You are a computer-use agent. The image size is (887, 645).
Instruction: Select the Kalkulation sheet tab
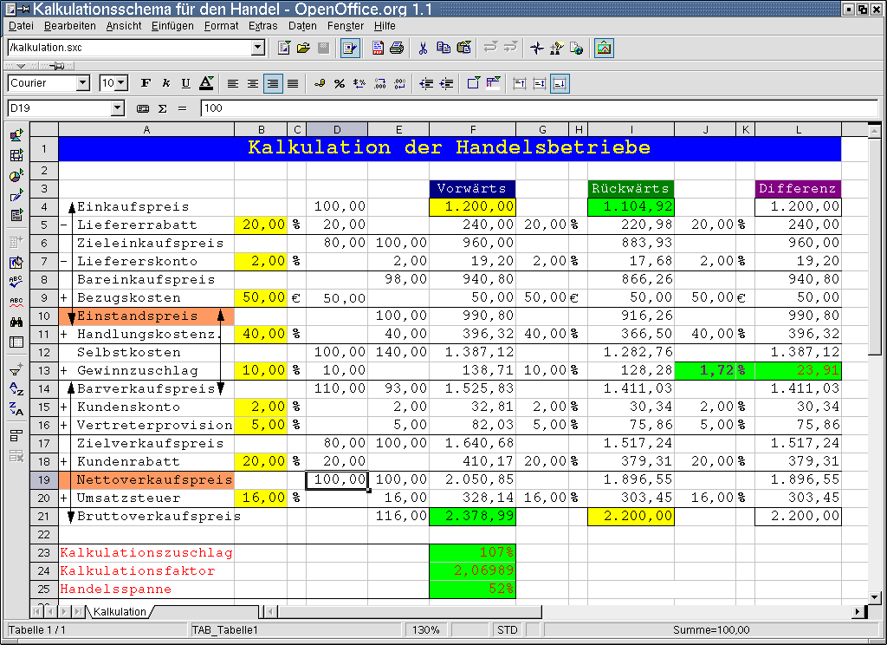click(x=120, y=611)
